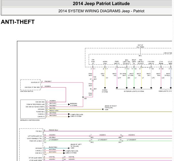Click the IGN SW SNS pin label
The height and width of the screenshot is (161, 174).
point(40,102)
